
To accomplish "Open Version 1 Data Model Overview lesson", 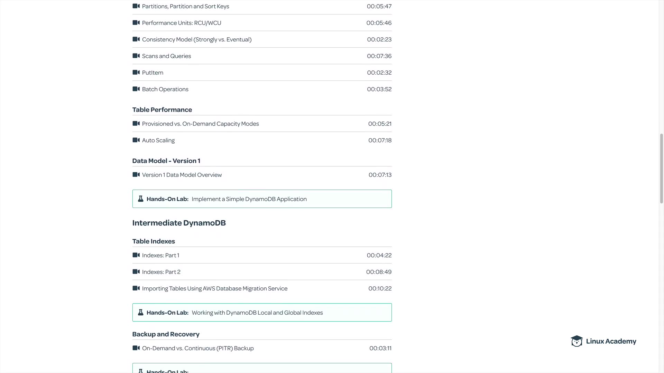I will click(x=182, y=175).
